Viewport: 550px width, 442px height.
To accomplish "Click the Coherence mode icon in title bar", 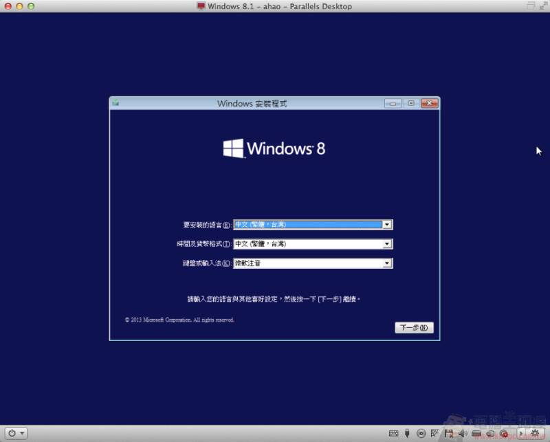I will click(531, 6).
